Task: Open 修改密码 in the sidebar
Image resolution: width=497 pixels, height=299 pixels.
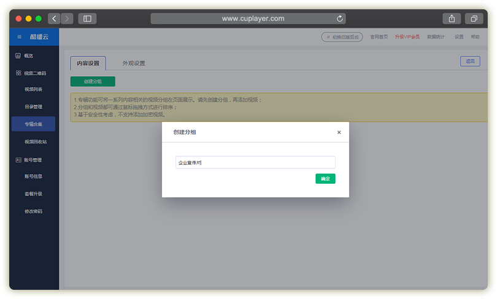Action: click(x=33, y=211)
